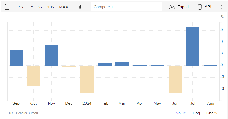Open the chart type bar icon

click(x=81, y=7)
